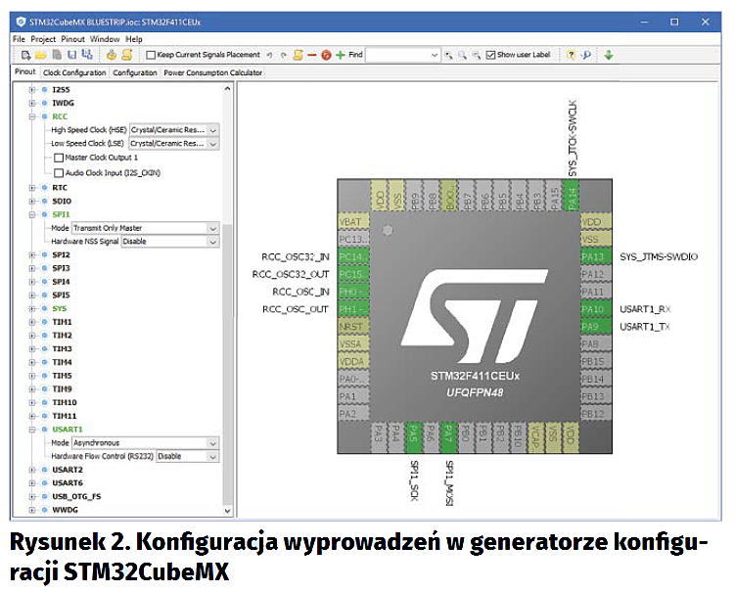Click the peripheral tree vertical scrollbar
The image size is (735, 592).
[228, 294]
